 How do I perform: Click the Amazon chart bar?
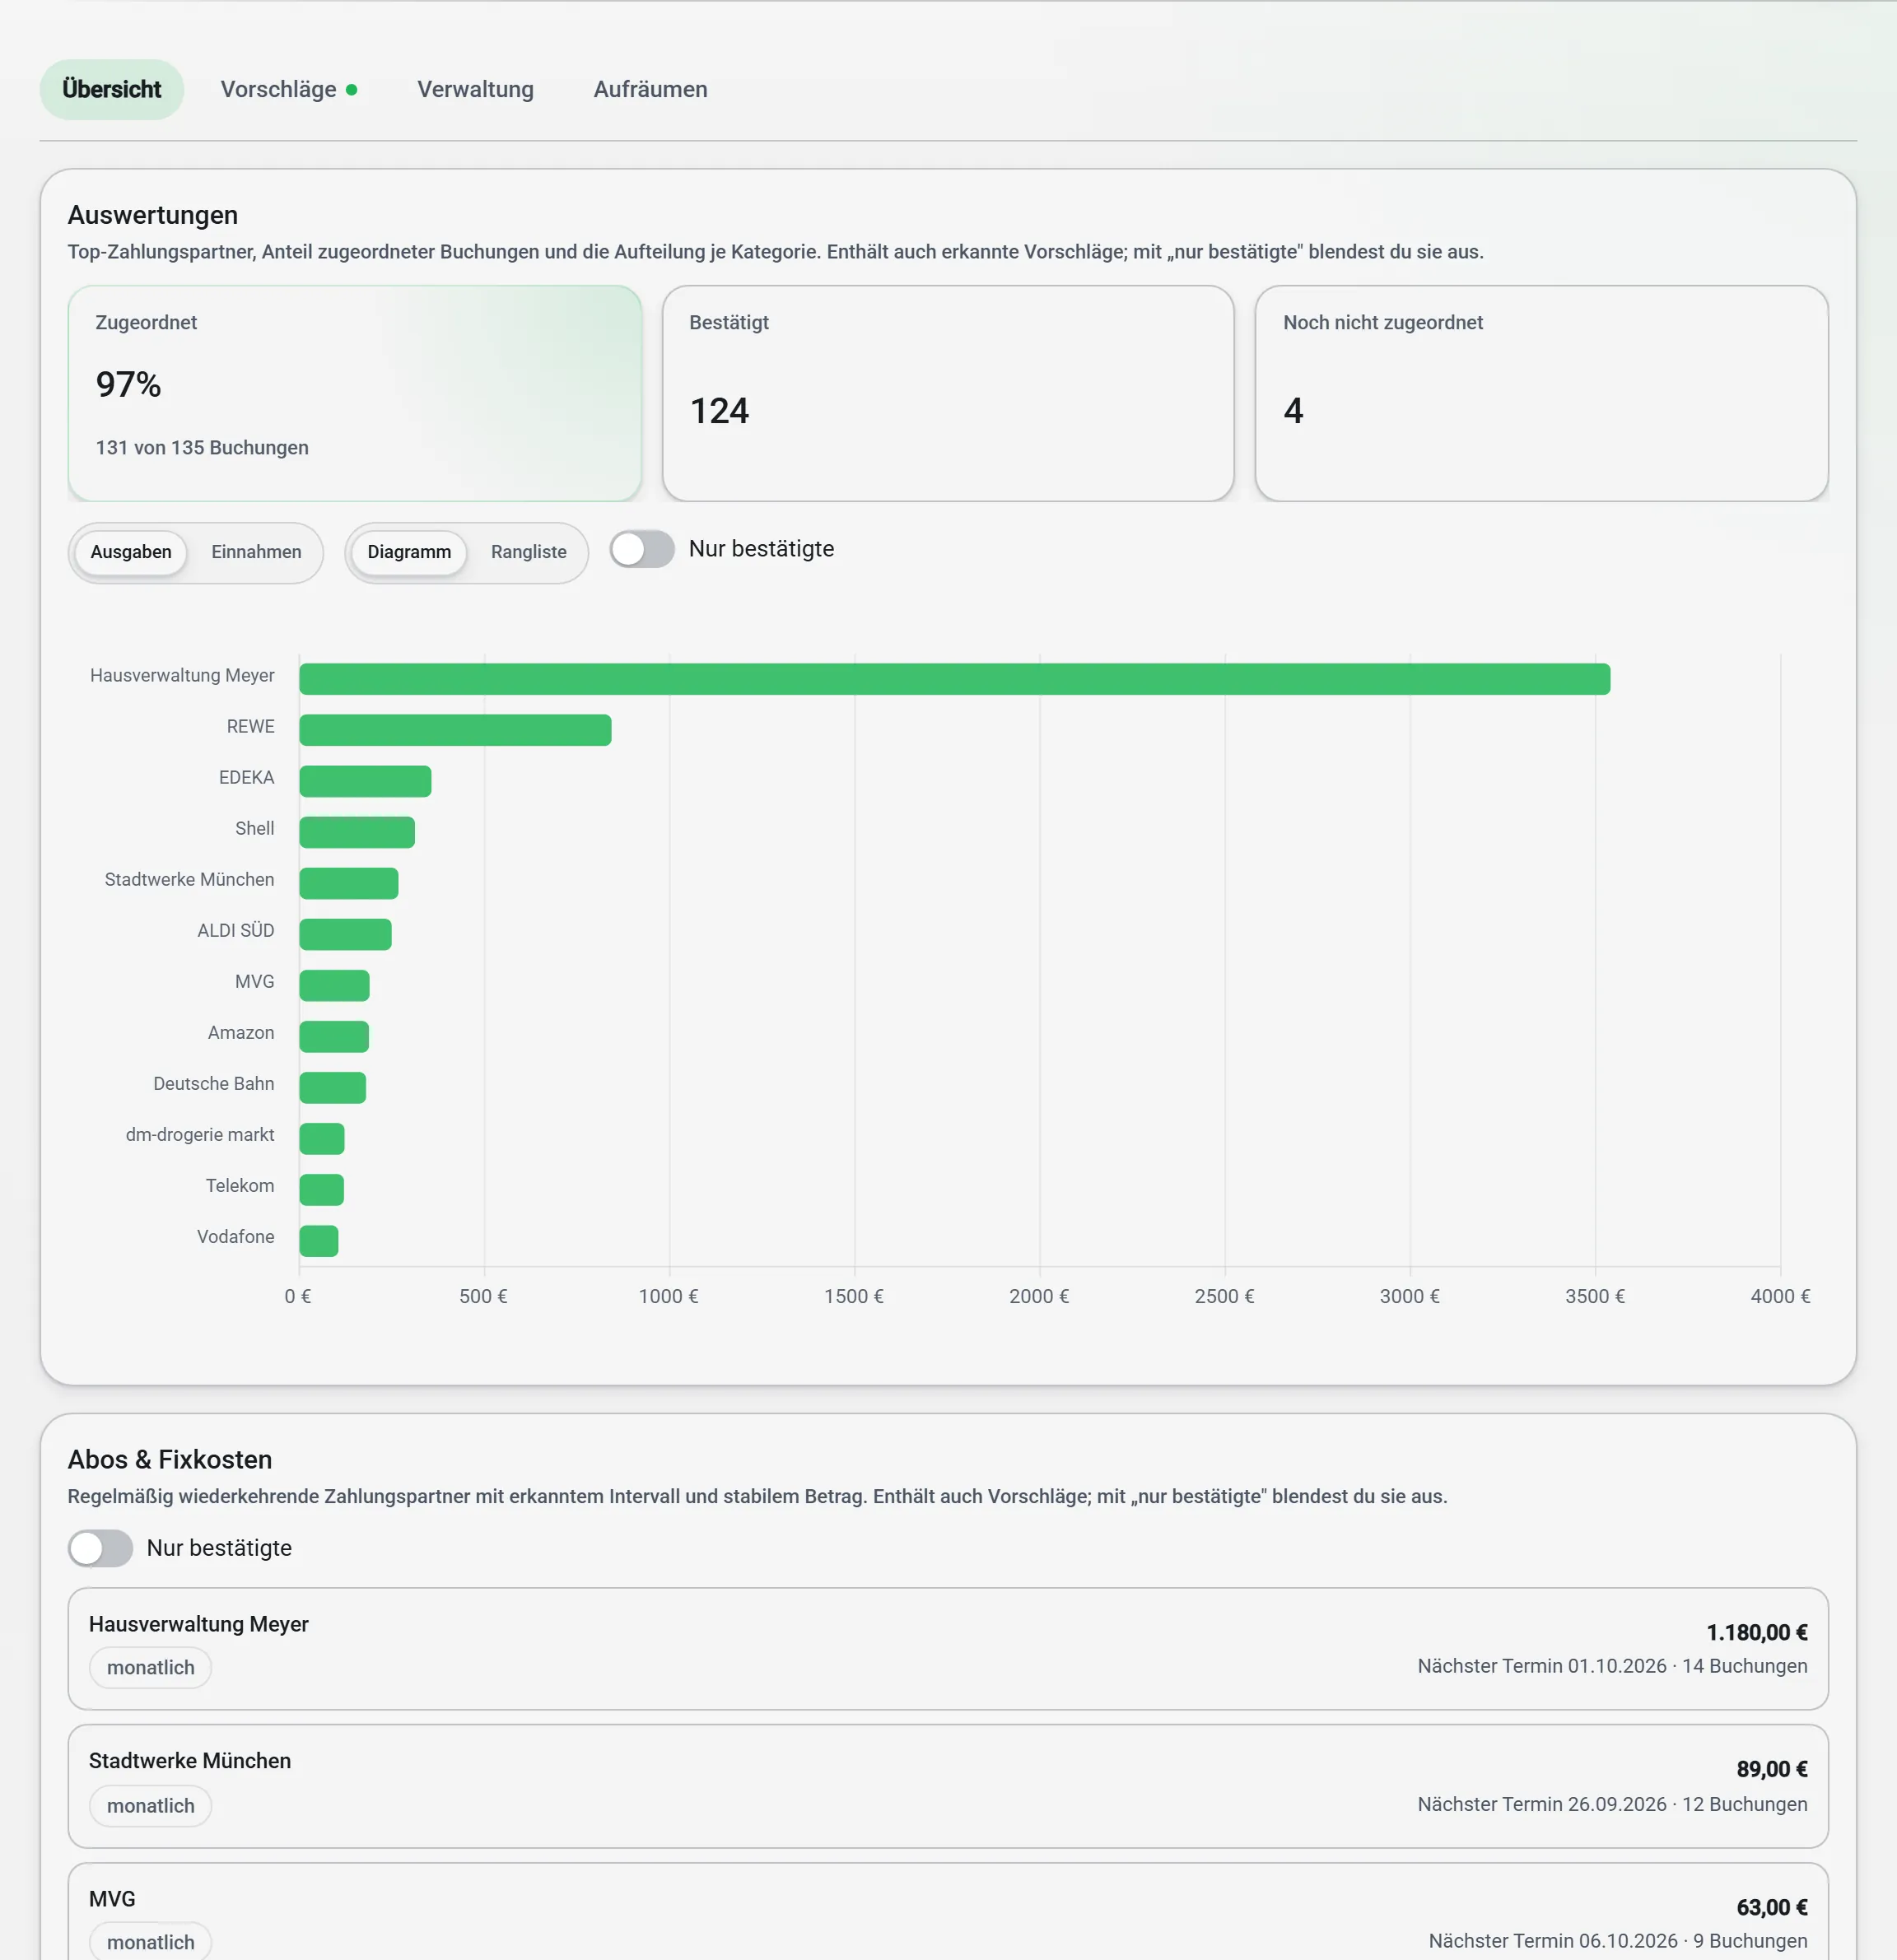(x=334, y=1036)
